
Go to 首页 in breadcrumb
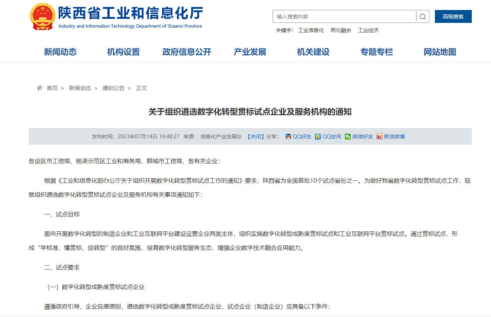point(52,88)
